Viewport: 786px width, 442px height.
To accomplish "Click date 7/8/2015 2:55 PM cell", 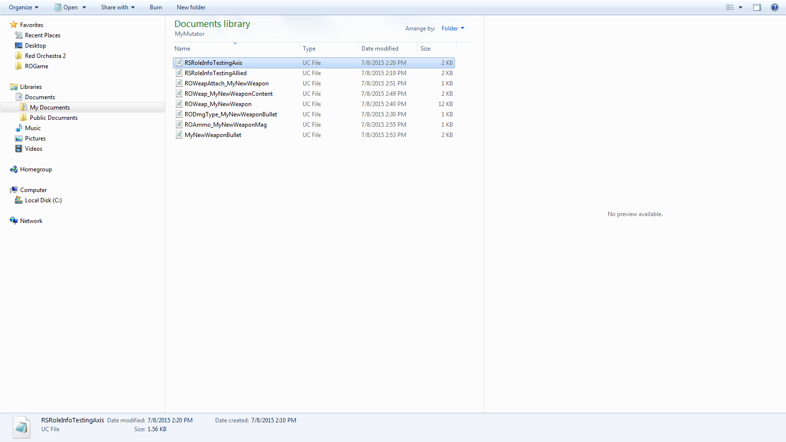I will click(384, 125).
